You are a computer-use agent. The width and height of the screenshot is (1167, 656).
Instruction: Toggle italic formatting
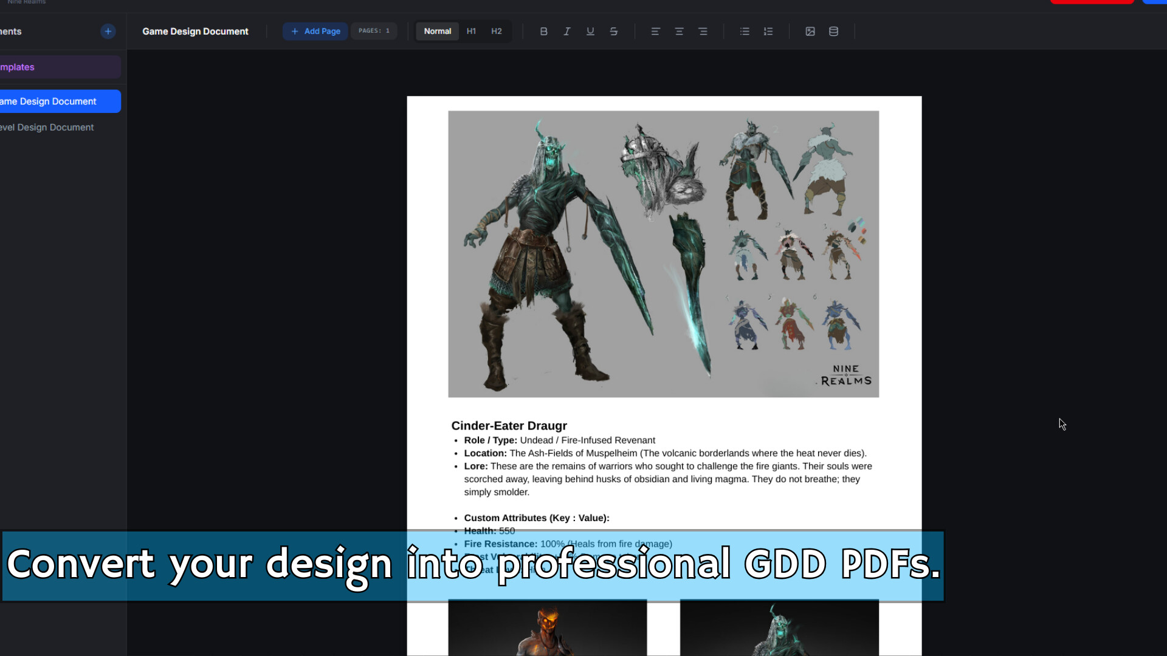coord(567,31)
